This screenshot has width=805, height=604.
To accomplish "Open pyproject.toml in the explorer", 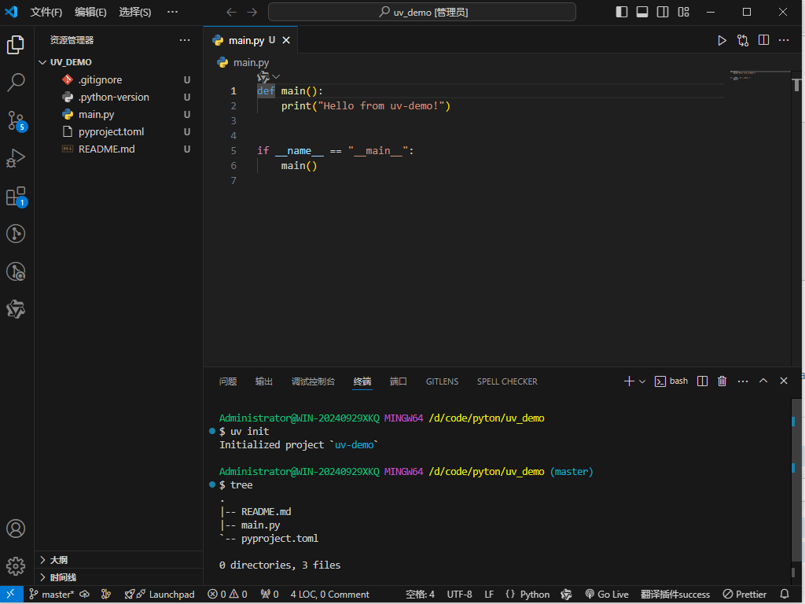I will point(119,131).
